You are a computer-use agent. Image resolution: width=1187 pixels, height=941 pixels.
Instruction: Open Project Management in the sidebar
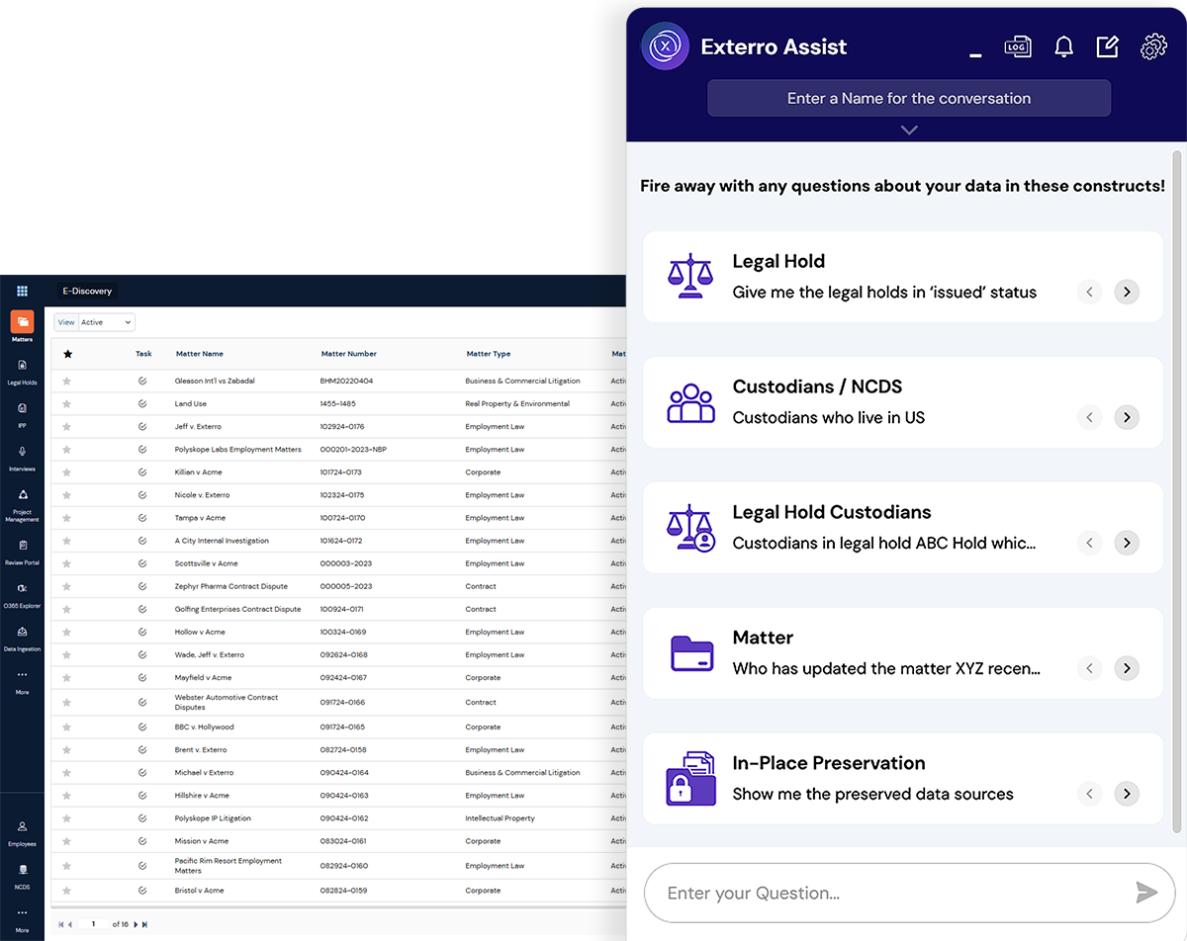point(22,504)
